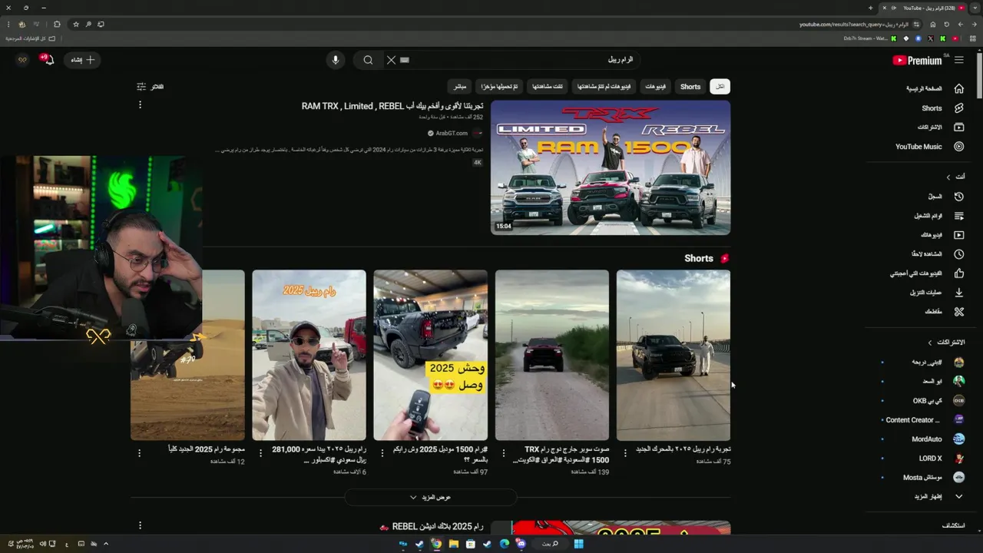Screen dimensions: 983x553
Task: Select the unwatched videos filter chip
Action: [x=604, y=87]
